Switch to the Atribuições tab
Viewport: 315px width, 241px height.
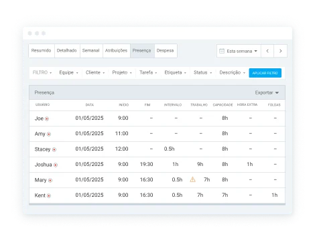pos(116,51)
